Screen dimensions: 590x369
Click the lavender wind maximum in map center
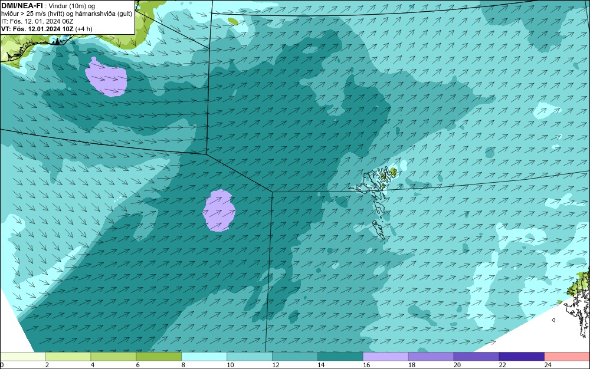tap(219, 211)
